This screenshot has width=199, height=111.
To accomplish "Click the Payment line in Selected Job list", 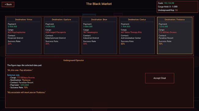I will pyautogui.click(x=19, y=85).
